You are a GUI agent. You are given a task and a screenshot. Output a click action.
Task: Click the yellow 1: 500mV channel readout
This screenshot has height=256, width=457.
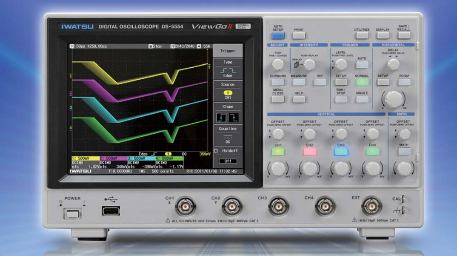86,158
